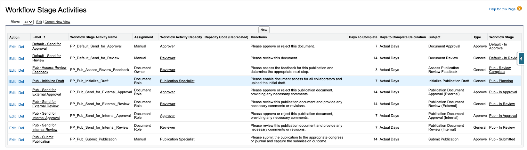The image size is (527, 150).
Task: Open Pub - Submitted workflow stage link
Action: coord(502,139)
